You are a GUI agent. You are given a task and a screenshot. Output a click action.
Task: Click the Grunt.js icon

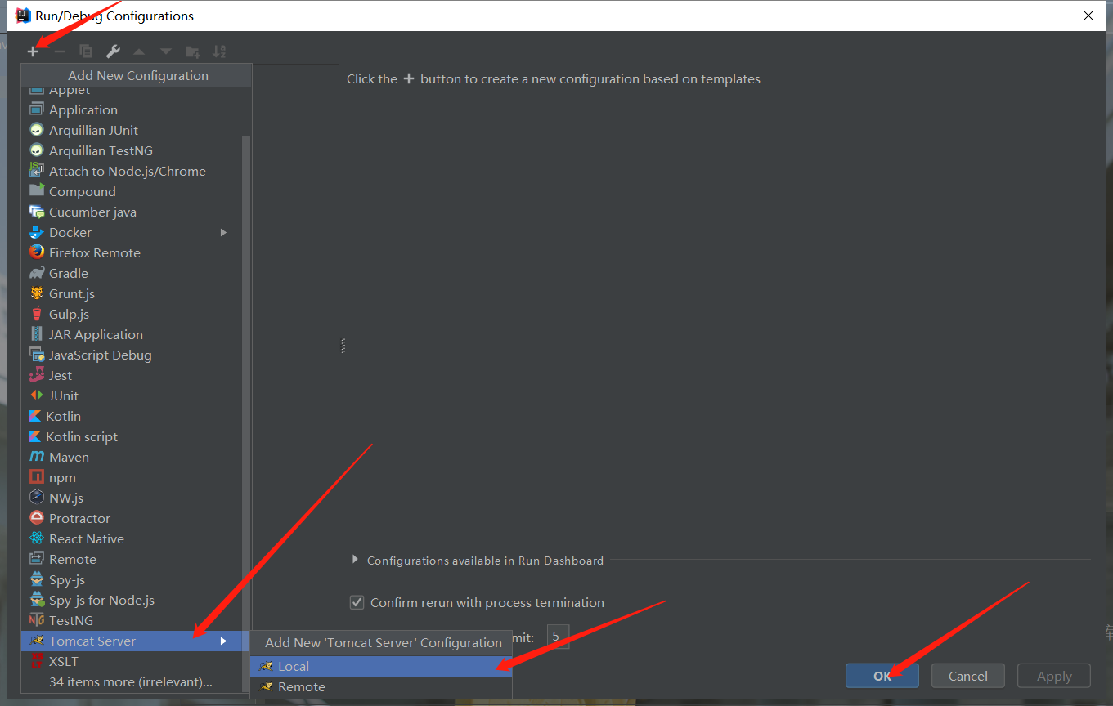tap(36, 293)
